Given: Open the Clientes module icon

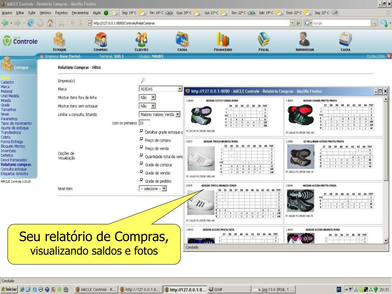Looking at the screenshot, I should [141, 39].
